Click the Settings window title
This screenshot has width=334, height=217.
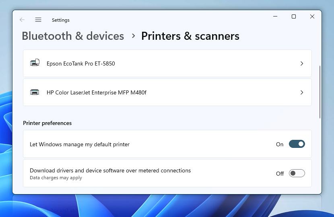coord(60,20)
